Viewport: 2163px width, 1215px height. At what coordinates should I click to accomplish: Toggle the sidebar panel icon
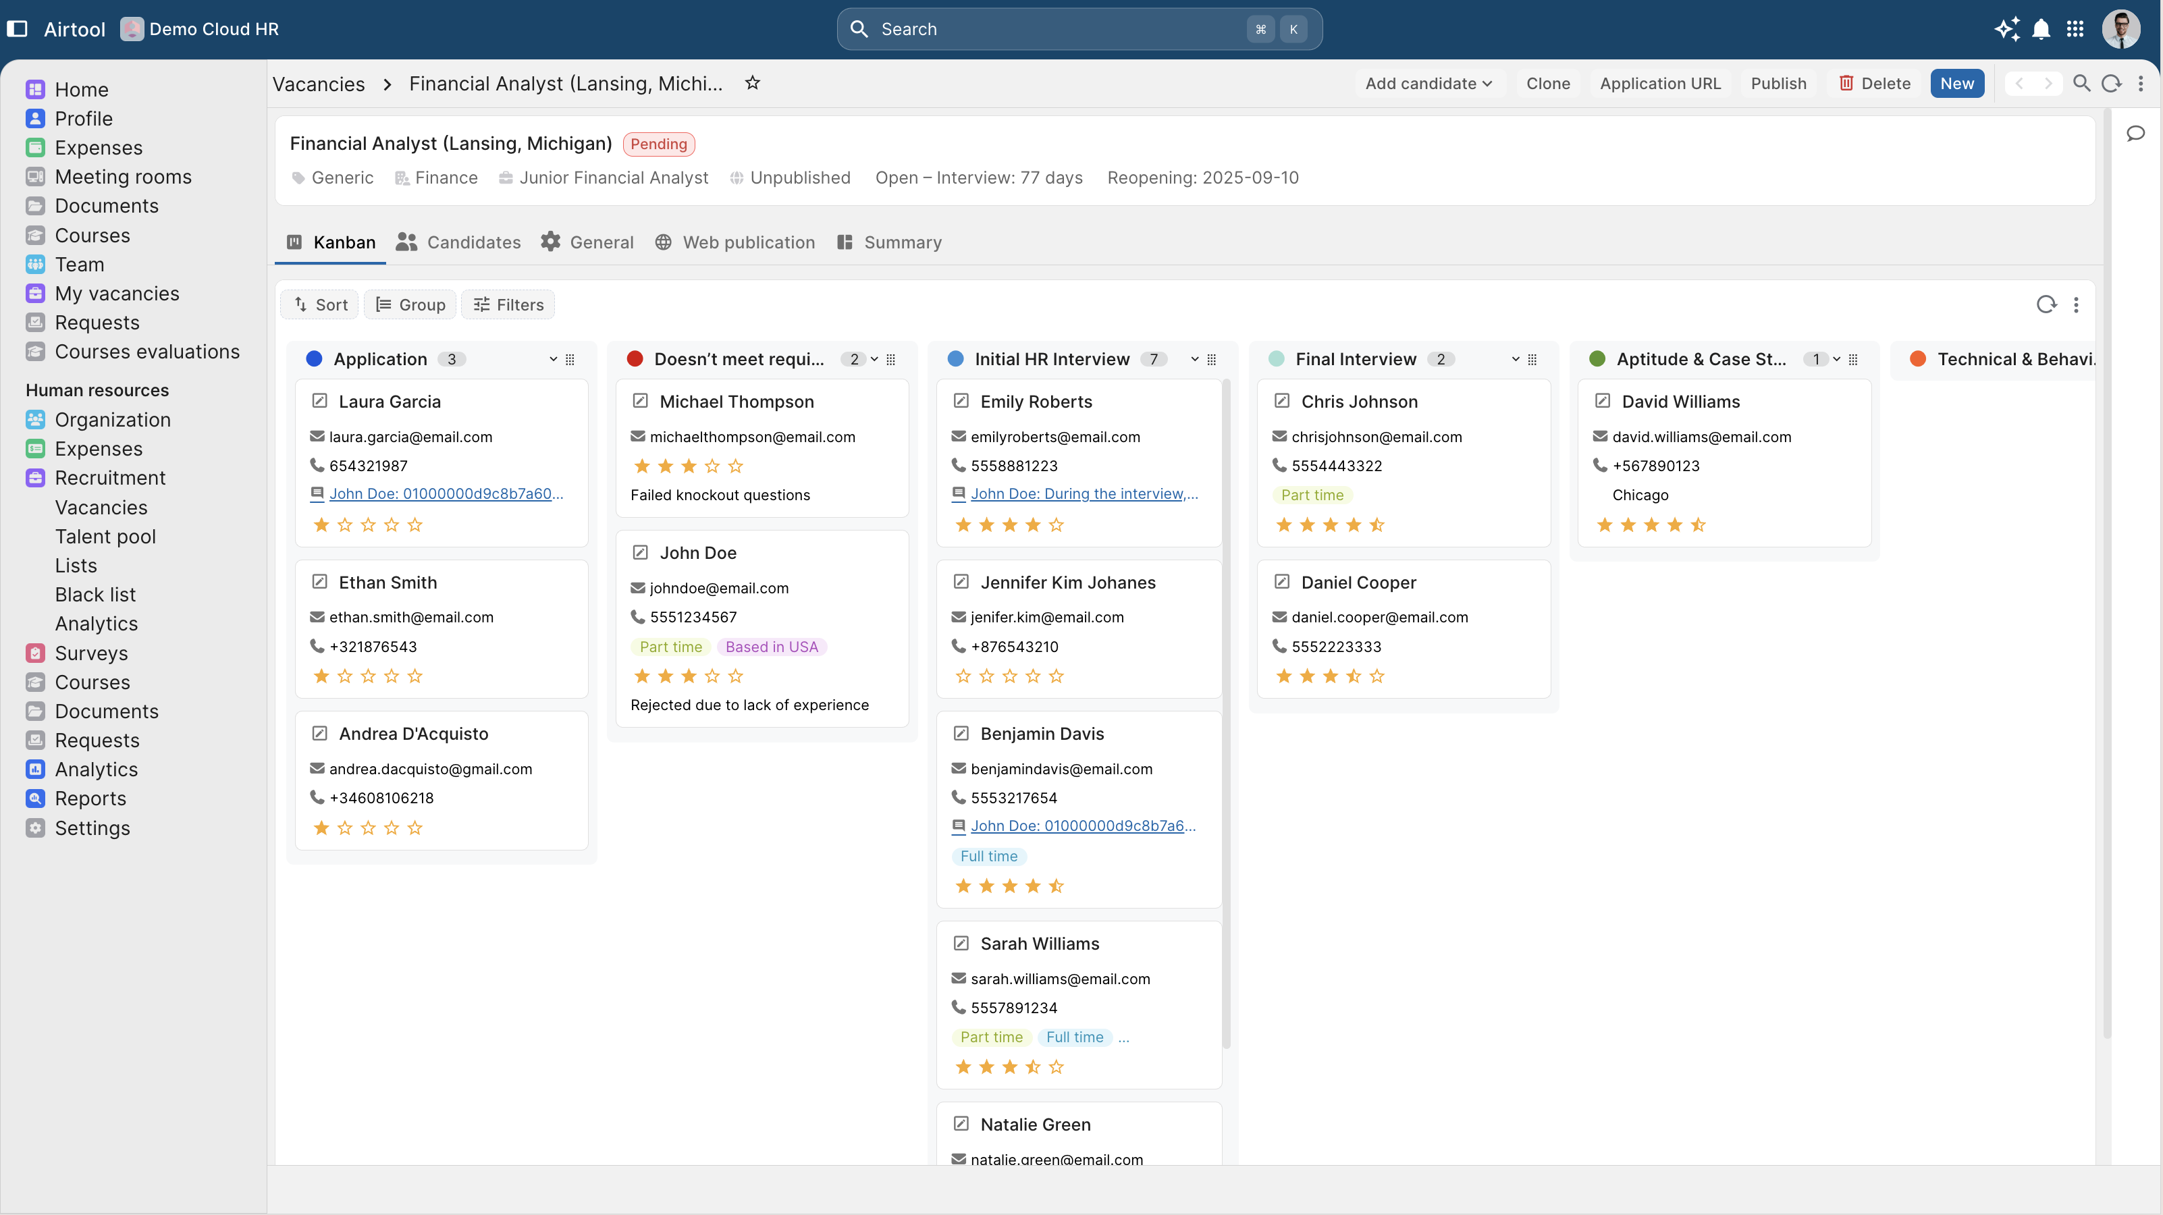(18, 28)
